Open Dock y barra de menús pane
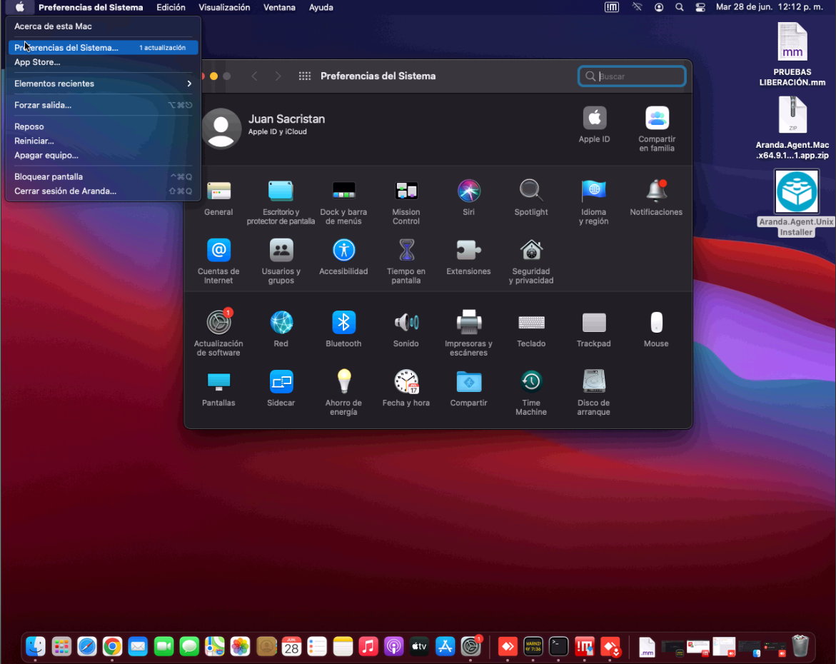The height and width of the screenshot is (664, 836). [x=343, y=191]
